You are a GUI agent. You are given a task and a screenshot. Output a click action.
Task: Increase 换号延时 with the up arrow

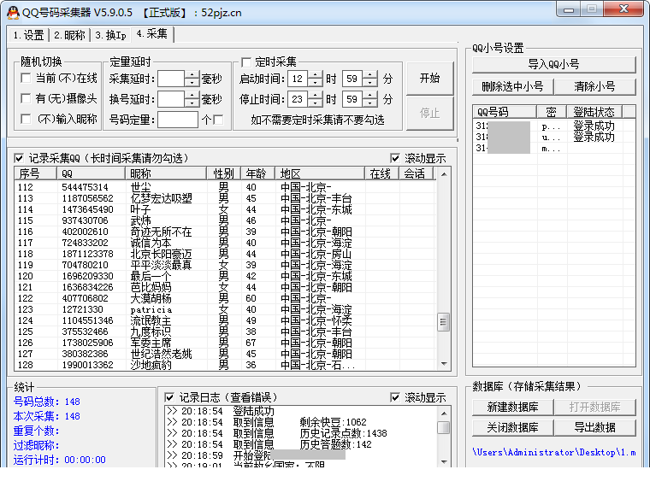192,95
